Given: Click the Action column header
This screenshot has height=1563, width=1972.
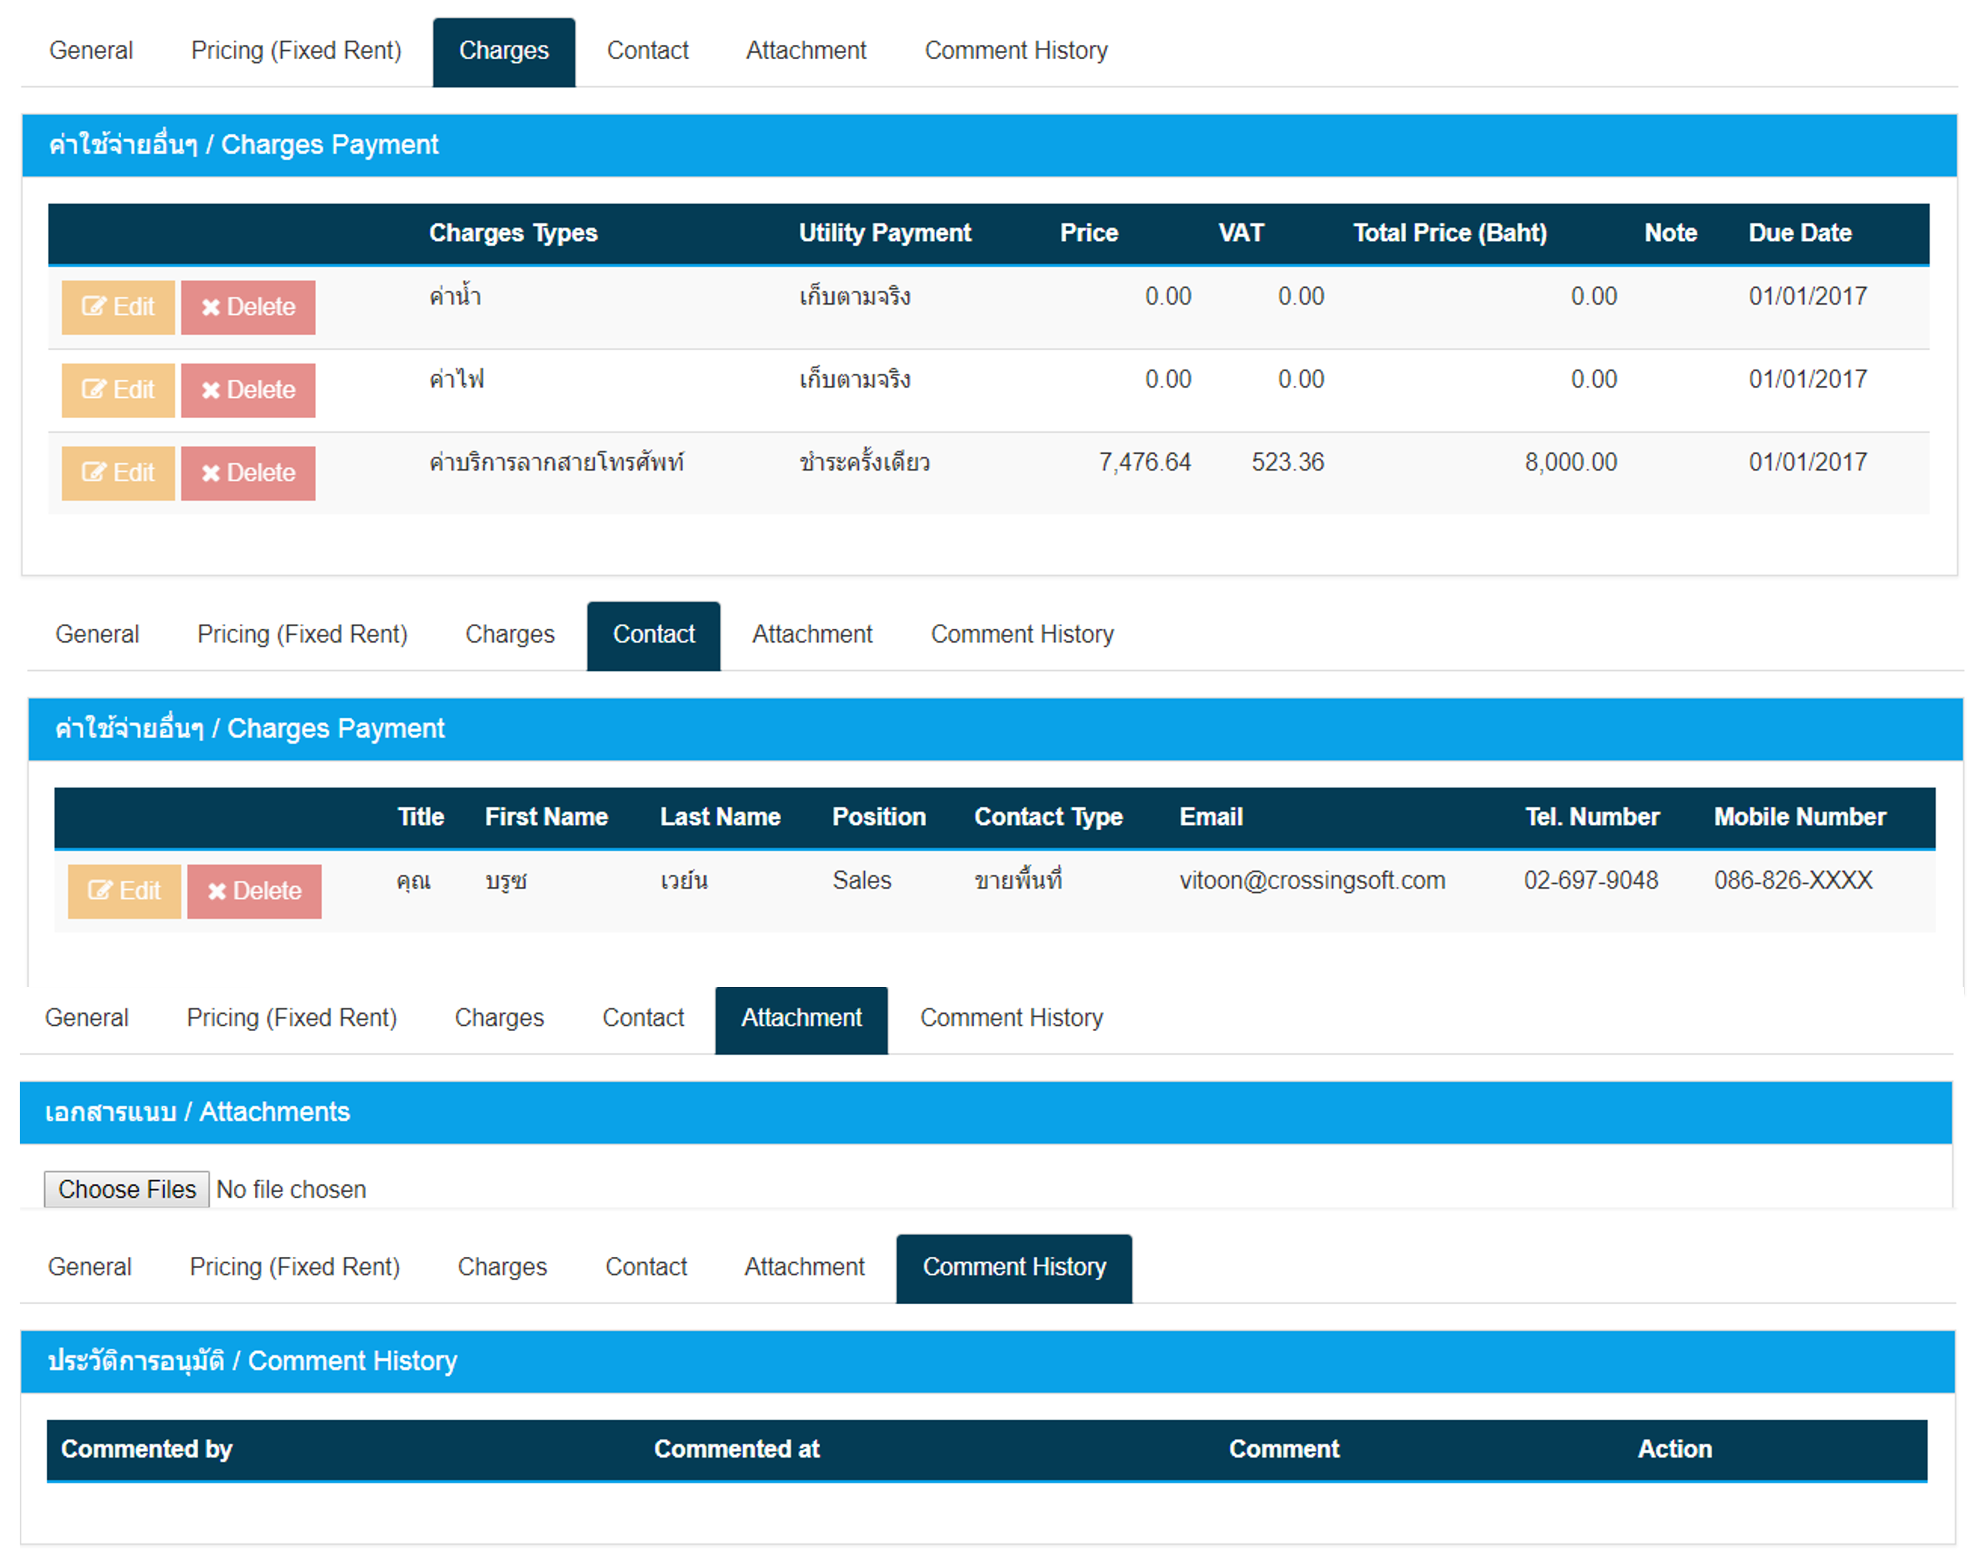Looking at the screenshot, I should pos(1675,1450).
